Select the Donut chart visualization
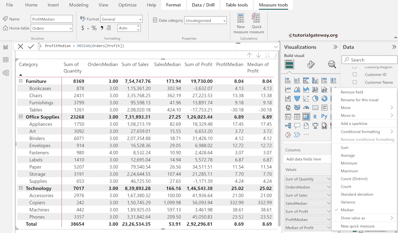 click(x=323, y=99)
